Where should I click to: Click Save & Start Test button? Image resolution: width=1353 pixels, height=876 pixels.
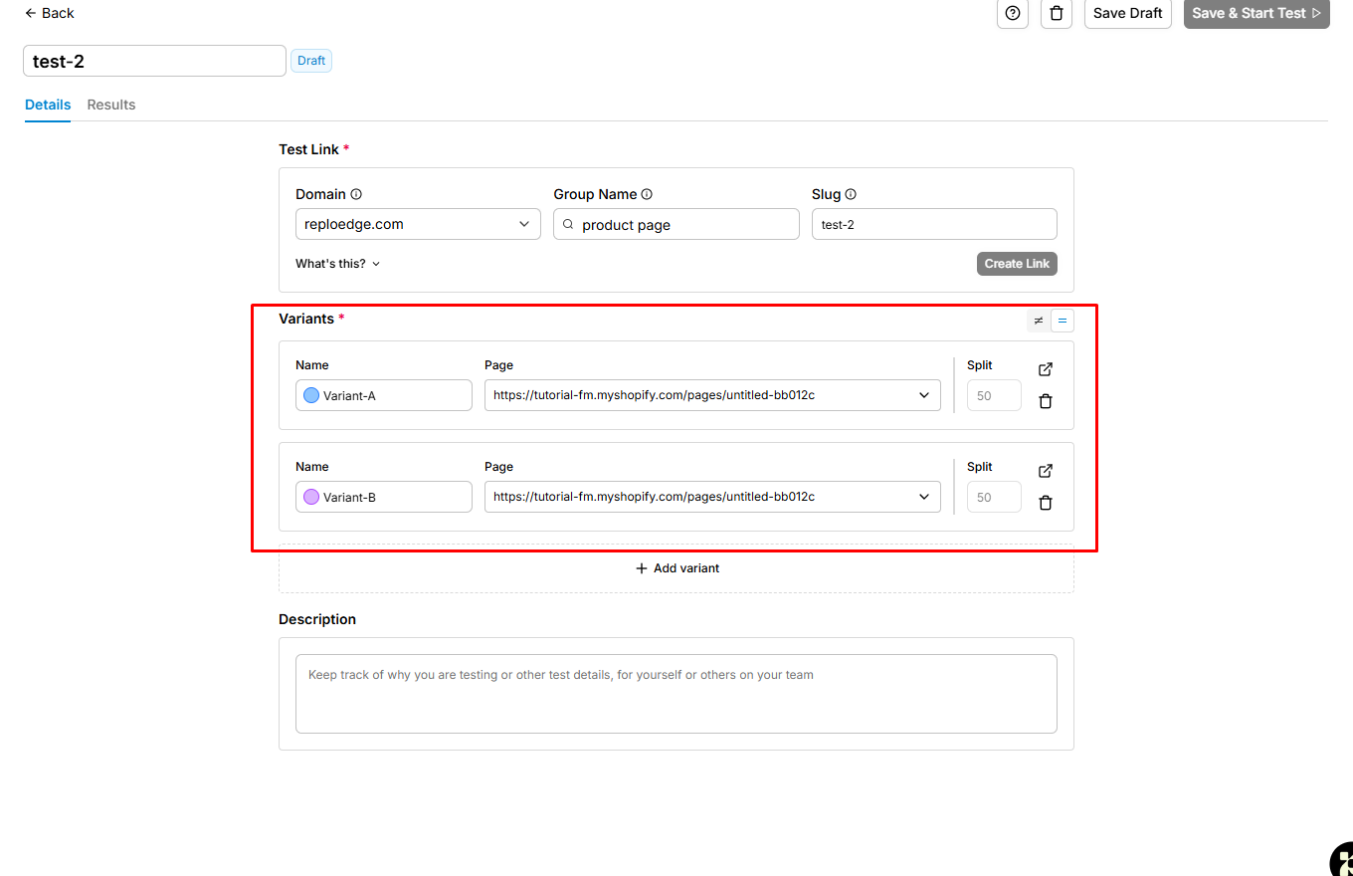[1256, 13]
